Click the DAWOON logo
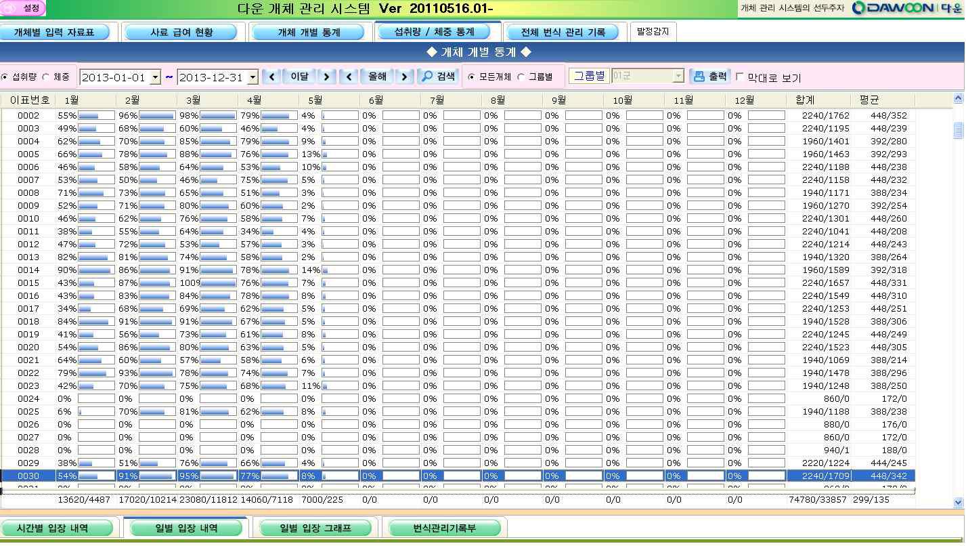The image size is (966, 546). (x=906, y=8)
